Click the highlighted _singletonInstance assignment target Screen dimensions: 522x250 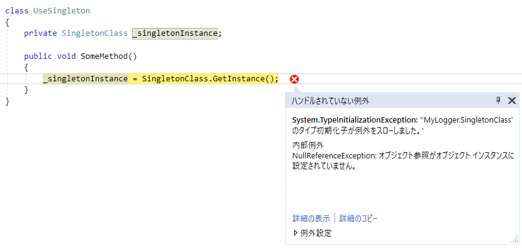[x=85, y=79]
